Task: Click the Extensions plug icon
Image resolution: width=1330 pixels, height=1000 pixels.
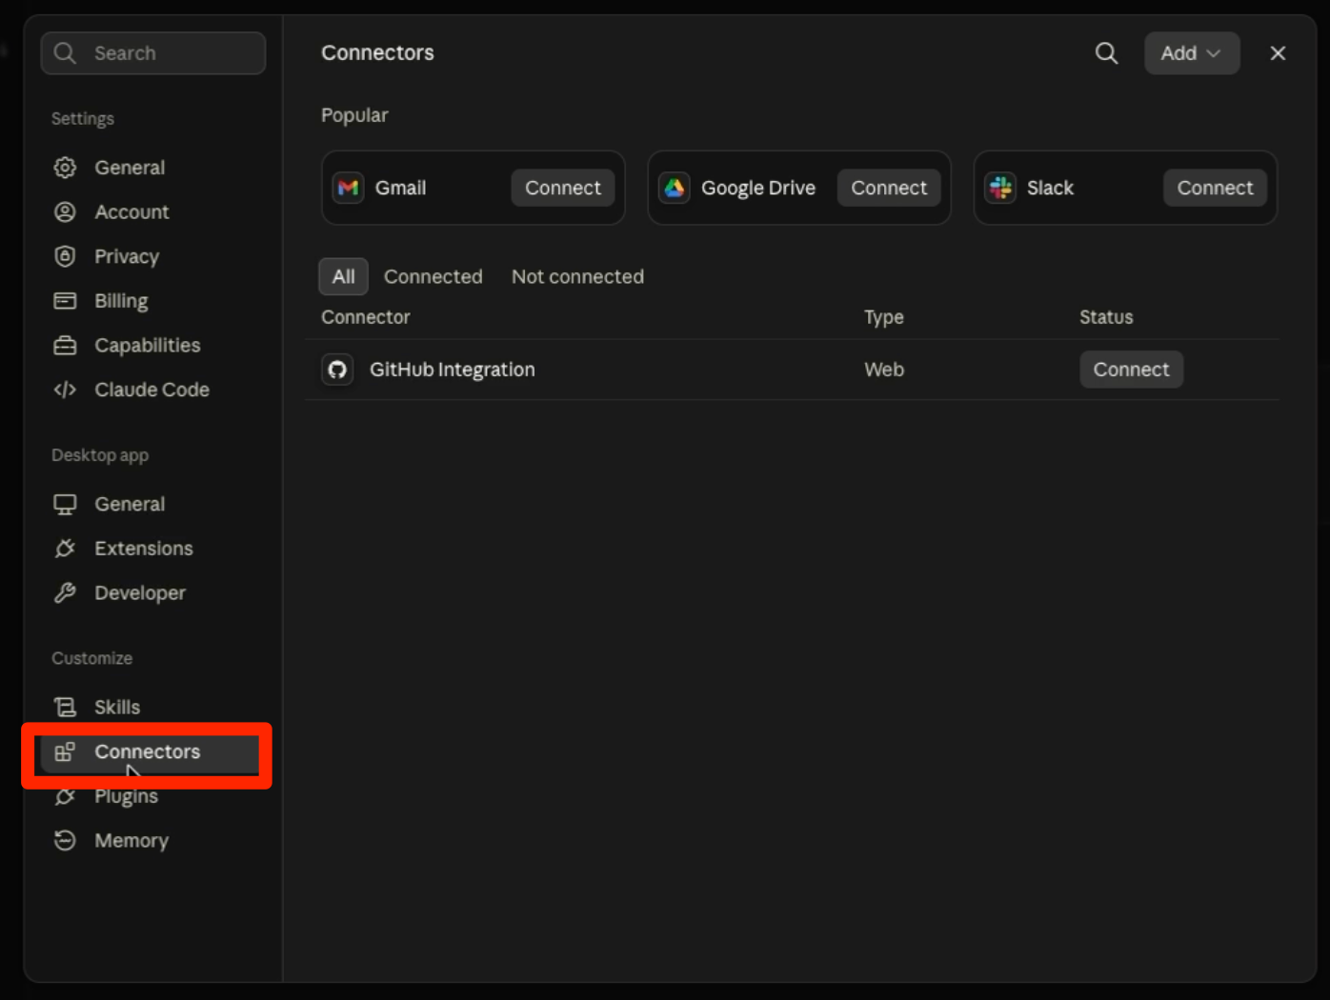Action: [65, 549]
